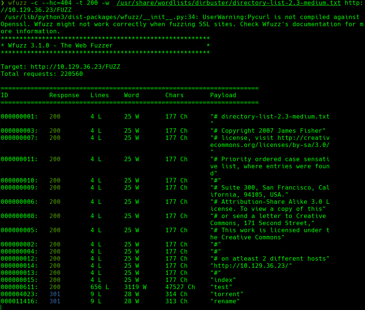Image resolution: width=365 pixels, height=310 pixels.
Task: Click the 301 response code in the rename row
Action: click(x=55, y=301)
